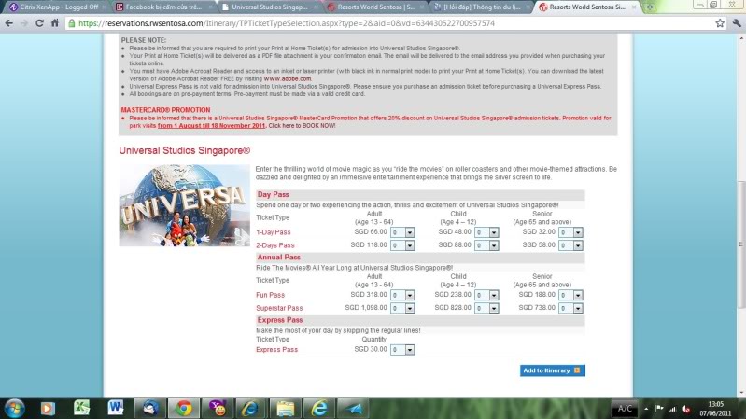Viewport: 746px width, 419px height.
Task: Select the active Resorts World Sentosa Si... tab
Action: pos(587,7)
